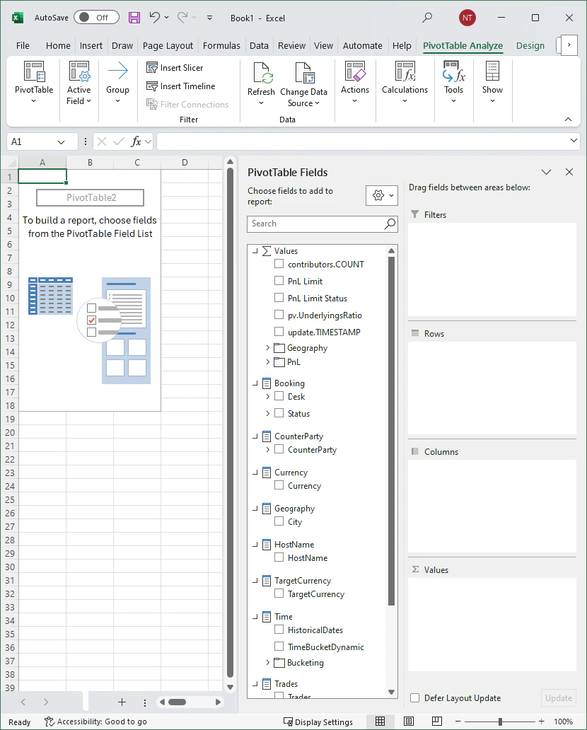
Task: Switch to the Design tab
Action: point(530,45)
